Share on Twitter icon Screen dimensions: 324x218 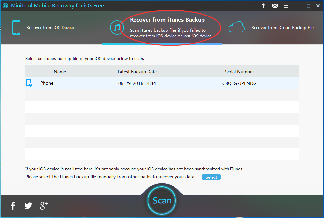[28, 205]
